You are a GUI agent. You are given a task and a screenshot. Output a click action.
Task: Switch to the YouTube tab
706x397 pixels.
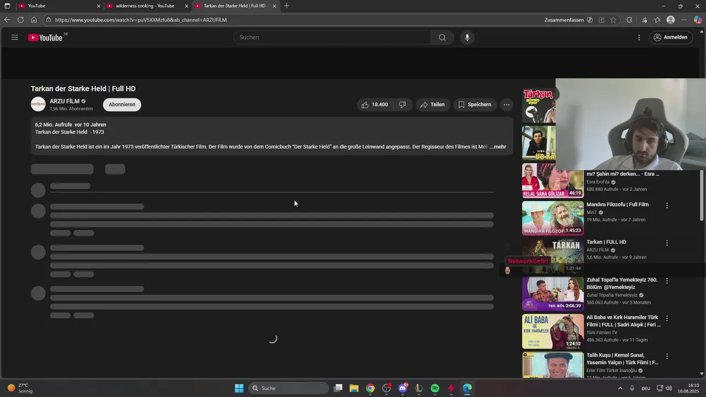(x=58, y=6)
